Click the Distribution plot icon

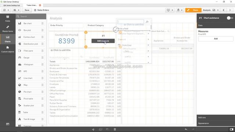(19, 44)
